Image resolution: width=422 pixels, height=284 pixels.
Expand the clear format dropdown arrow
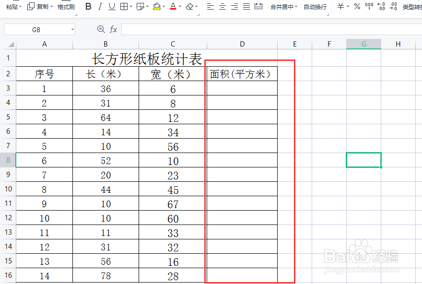tap(197, 7)
